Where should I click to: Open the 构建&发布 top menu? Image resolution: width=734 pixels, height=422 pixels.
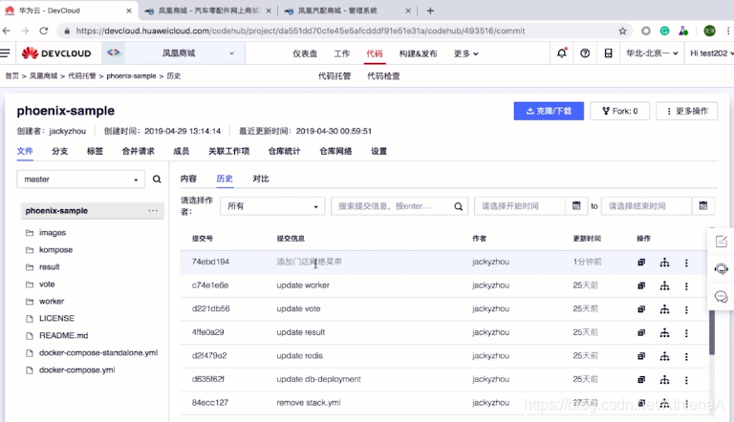(418, 53)
